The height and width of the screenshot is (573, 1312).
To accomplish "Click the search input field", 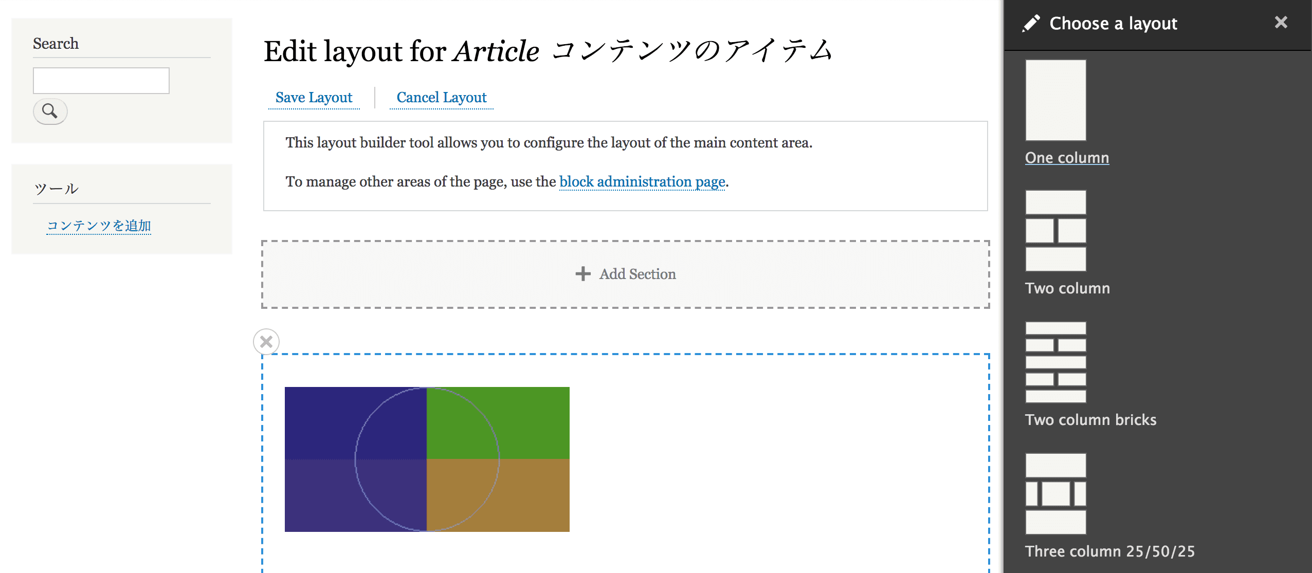I will 101,80.
